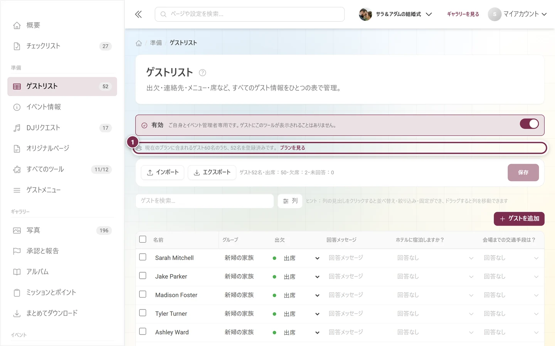Click the まとめてダウンロード download icon
The width and height of the screenshot is (555, 346).
17,314
